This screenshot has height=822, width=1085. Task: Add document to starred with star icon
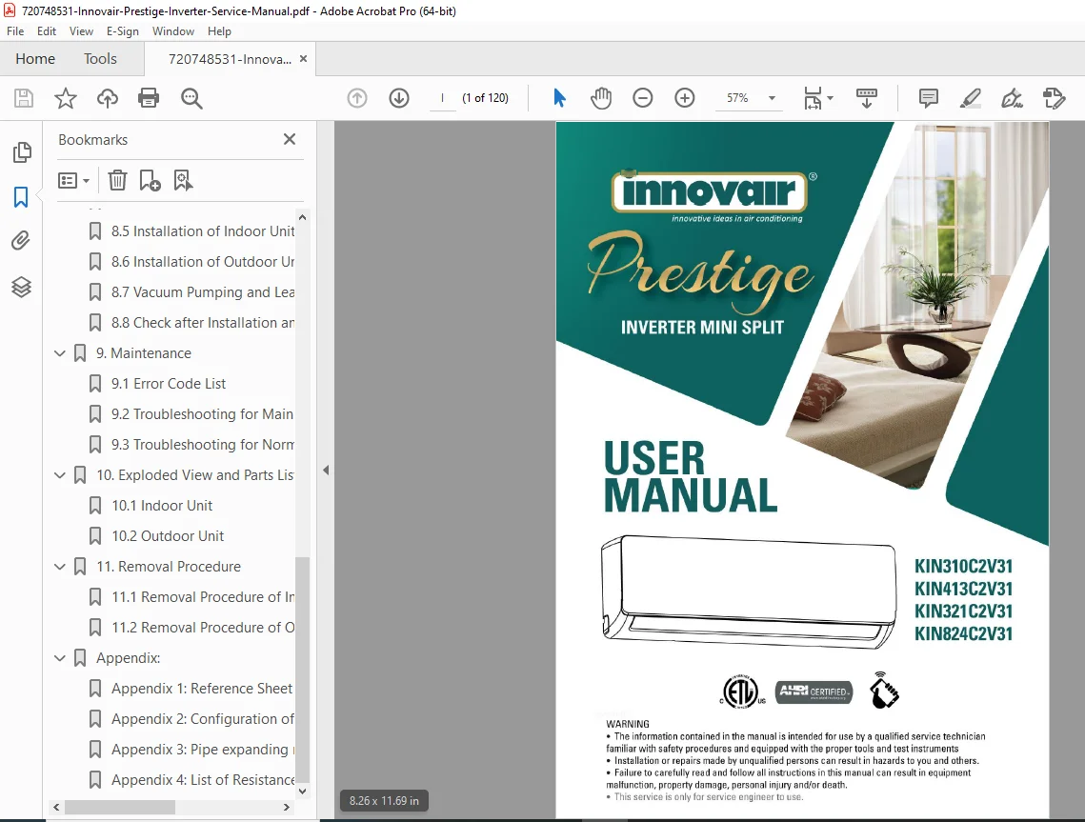click(66, 98)
